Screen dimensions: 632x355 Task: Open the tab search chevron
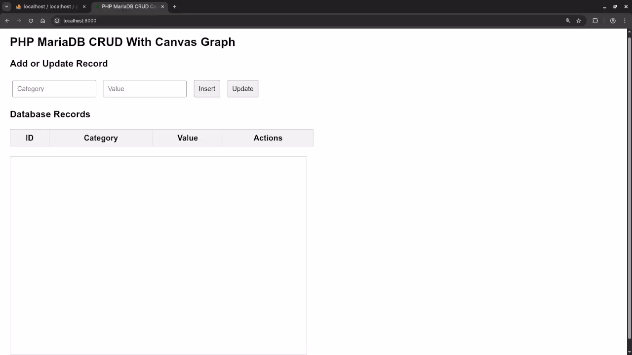coord(6,6)
